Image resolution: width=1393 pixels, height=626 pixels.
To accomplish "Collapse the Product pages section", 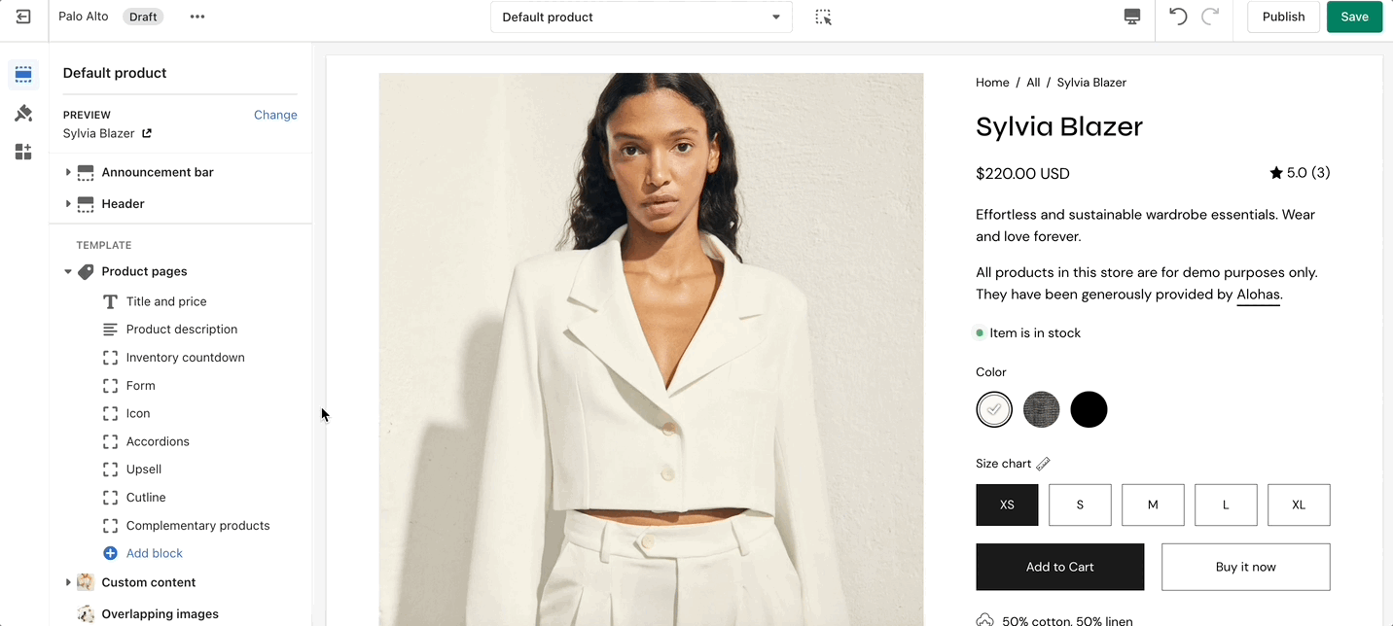I will 68,272.
